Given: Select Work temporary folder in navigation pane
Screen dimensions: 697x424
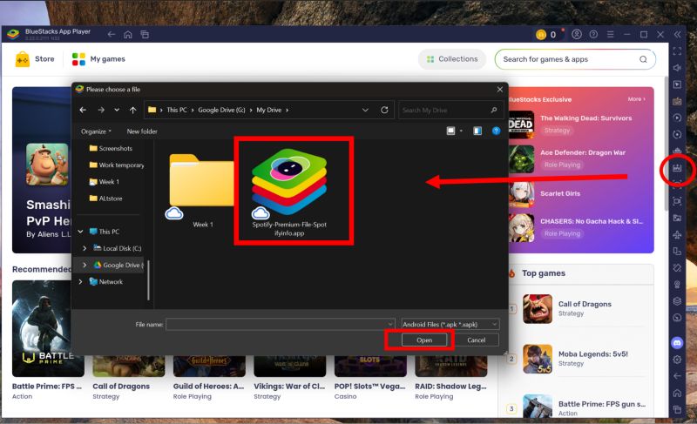Looking at the screenshot, I should [x=117, y=165].
